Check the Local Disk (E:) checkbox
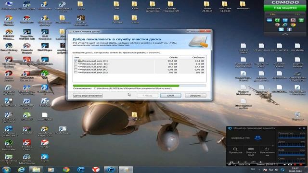308x173 pixels. (76, 67)
